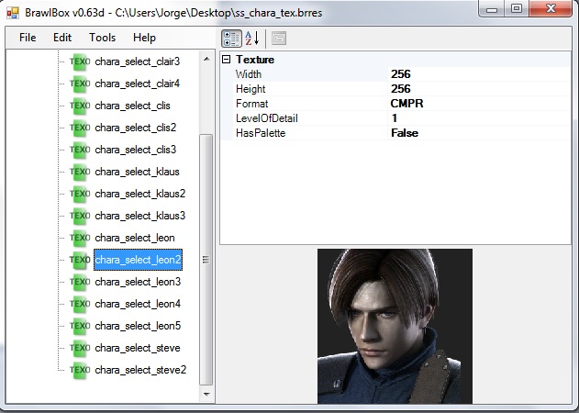Open the Property Pages icon

(x=278, y=38)
